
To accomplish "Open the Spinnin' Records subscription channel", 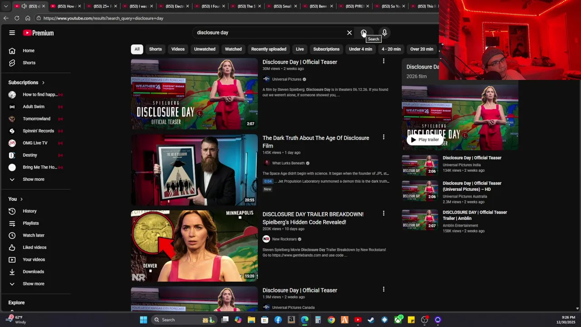I will pyautogui.click(x=35, y=131).
